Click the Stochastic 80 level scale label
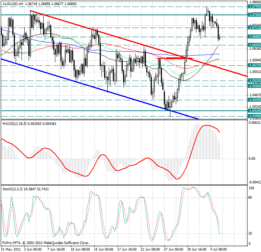This screenshot has width=261, height=252. pos(250,198)
